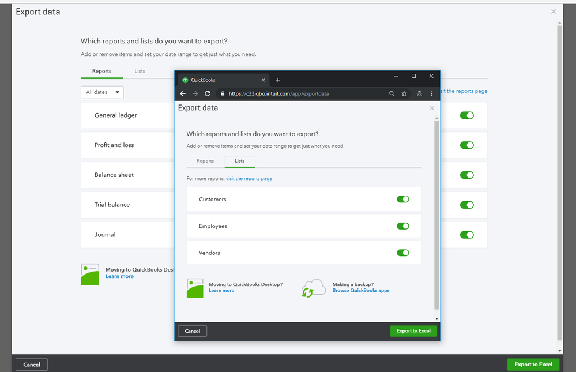This screenshot has height=372, width=576.
Task: Toggle off Vendors list export
Action: (x=403, y=253)
